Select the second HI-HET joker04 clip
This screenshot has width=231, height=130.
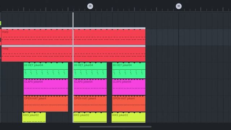[90, 70]
